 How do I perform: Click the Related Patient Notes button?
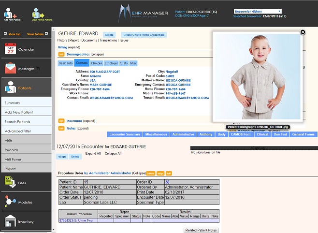202,230
